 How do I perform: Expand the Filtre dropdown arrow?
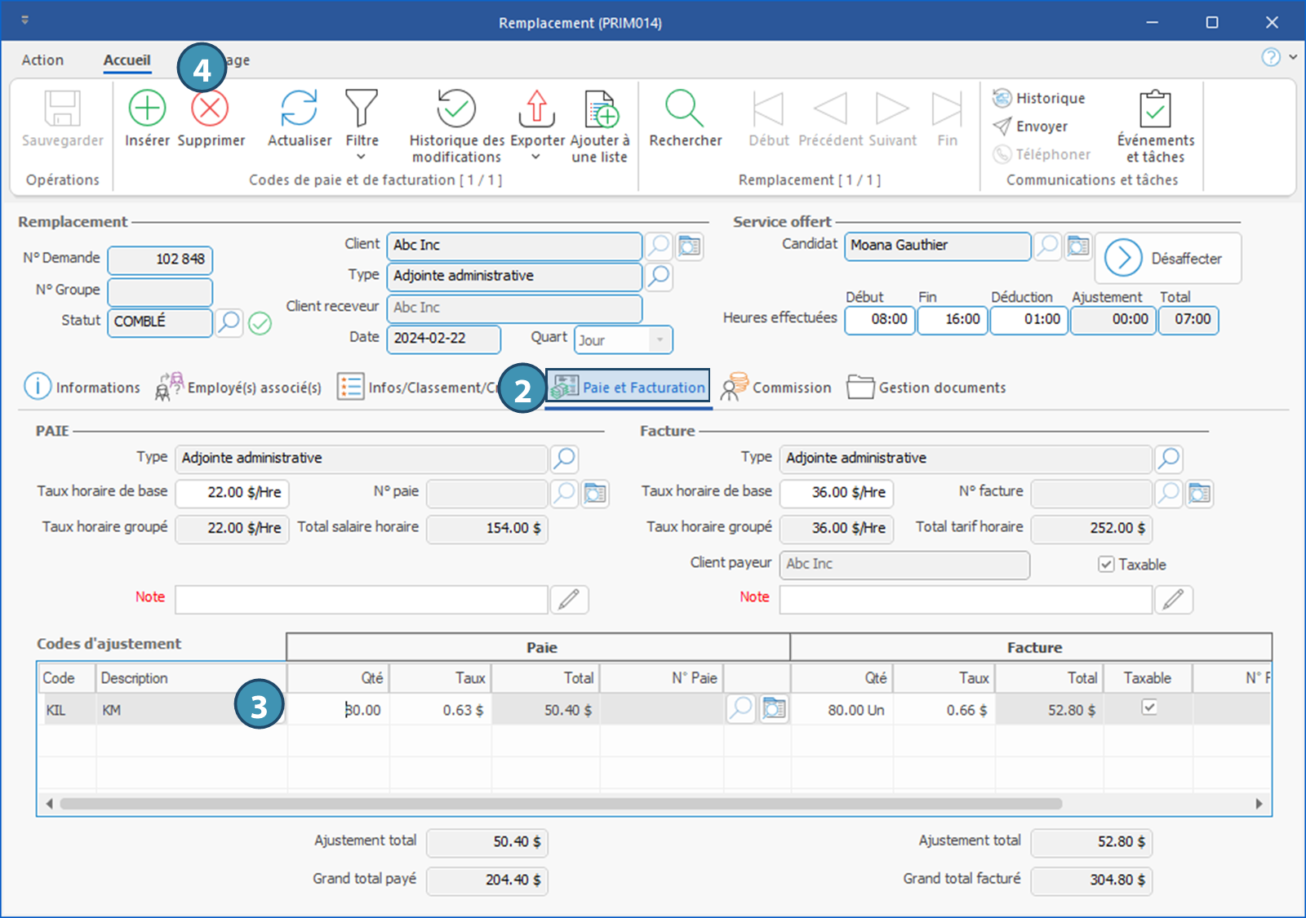click(362, 157)
